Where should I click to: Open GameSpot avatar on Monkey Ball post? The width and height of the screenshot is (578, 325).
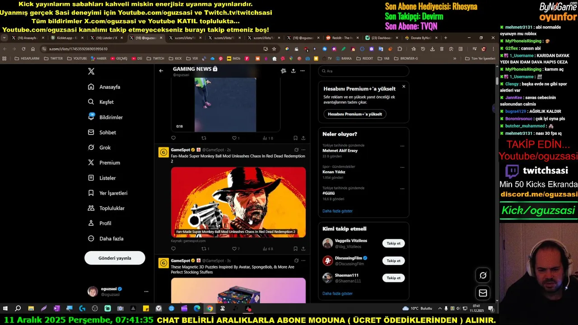point(163,152)
